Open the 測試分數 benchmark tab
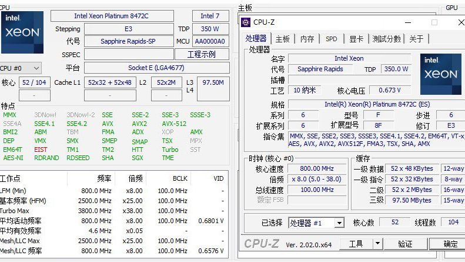This screenshot has height=262, width=465. (386, 39)
